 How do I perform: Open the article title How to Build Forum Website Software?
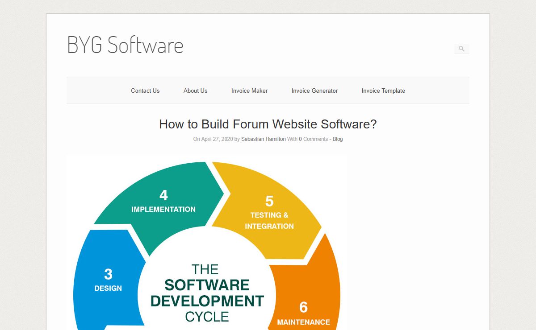(x=268, y=124)
